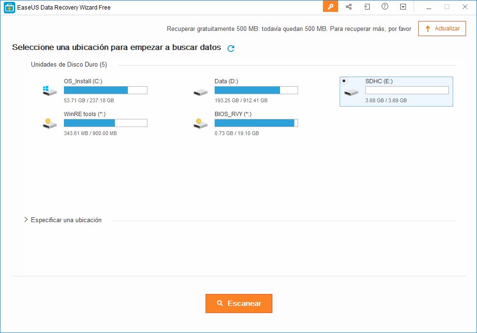Click the SDHC (E:) drive card

(x=396, y=91)
